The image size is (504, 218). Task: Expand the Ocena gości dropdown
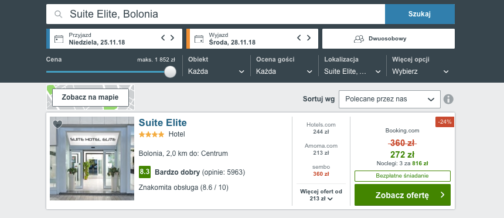(x=284, y=71)
